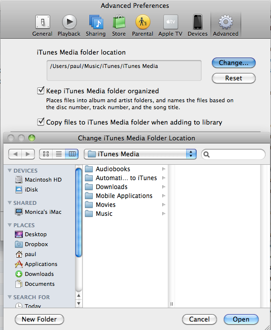Select the Store preferences tab

119,26
